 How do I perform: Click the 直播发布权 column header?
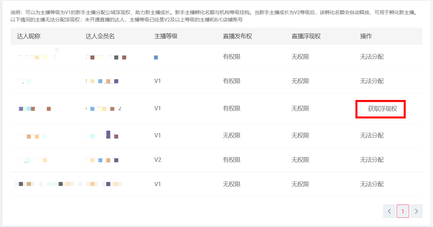tap(238, 36)
